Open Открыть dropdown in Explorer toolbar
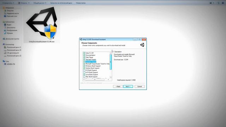 [24, 3]
